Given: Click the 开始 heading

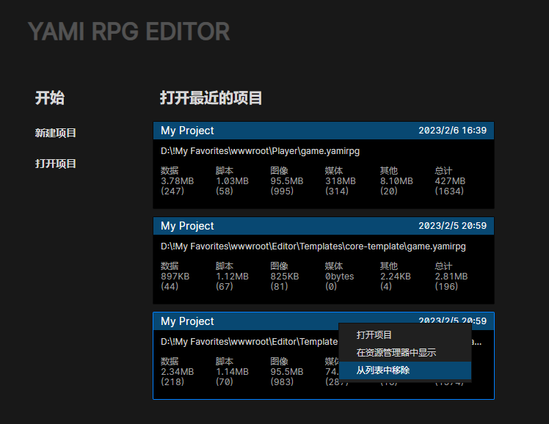Looking at the screenshot, I should [x=50, y=98].
